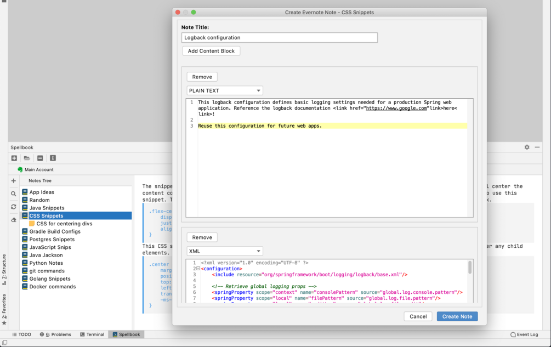Click the Main Account label
Image resolution: width=551 pixels, height=347 pixels.
(39, 169)
